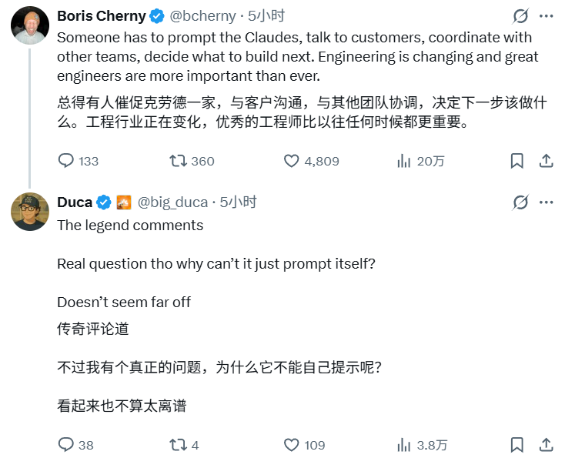Bookmark Duca's reply

[x=517, y=445]
